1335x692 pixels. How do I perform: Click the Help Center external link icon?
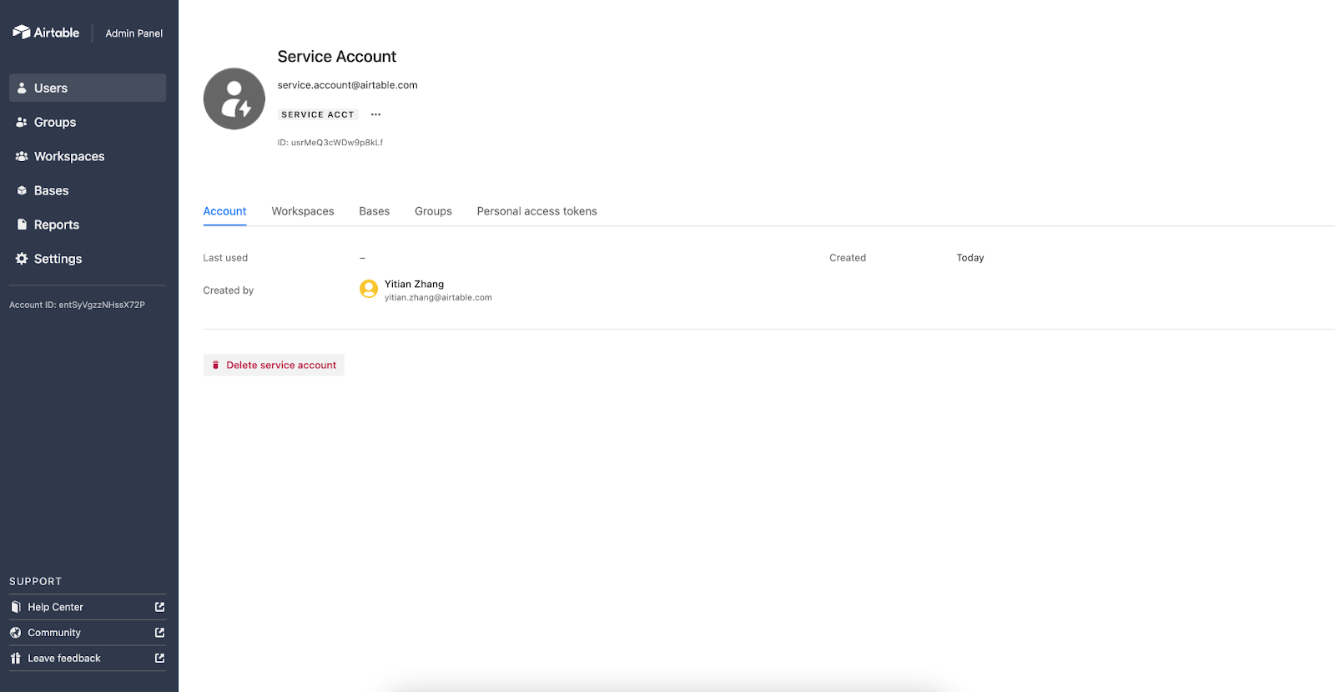[159, 607]
